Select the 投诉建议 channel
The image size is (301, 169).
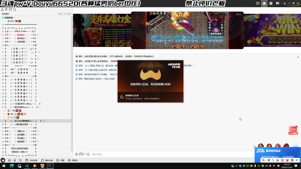click(21, 138)
